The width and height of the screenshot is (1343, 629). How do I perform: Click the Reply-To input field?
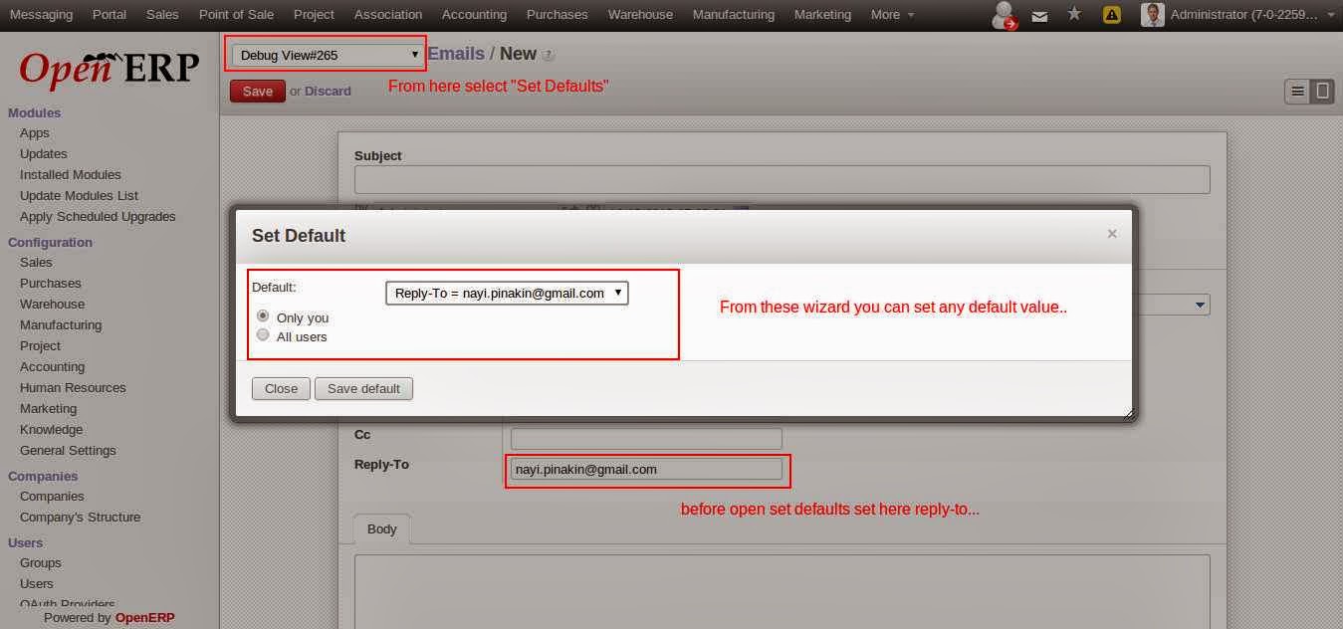(x=646, y=470)
